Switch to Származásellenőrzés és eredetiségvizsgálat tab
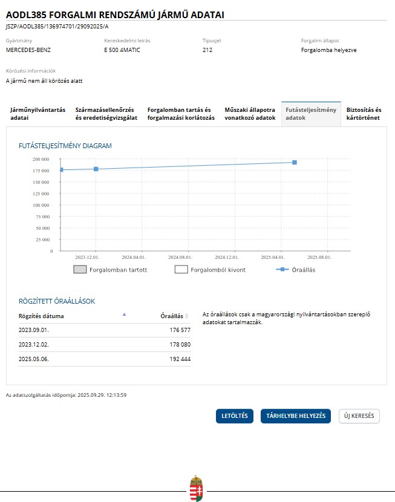 coord(106,114)
